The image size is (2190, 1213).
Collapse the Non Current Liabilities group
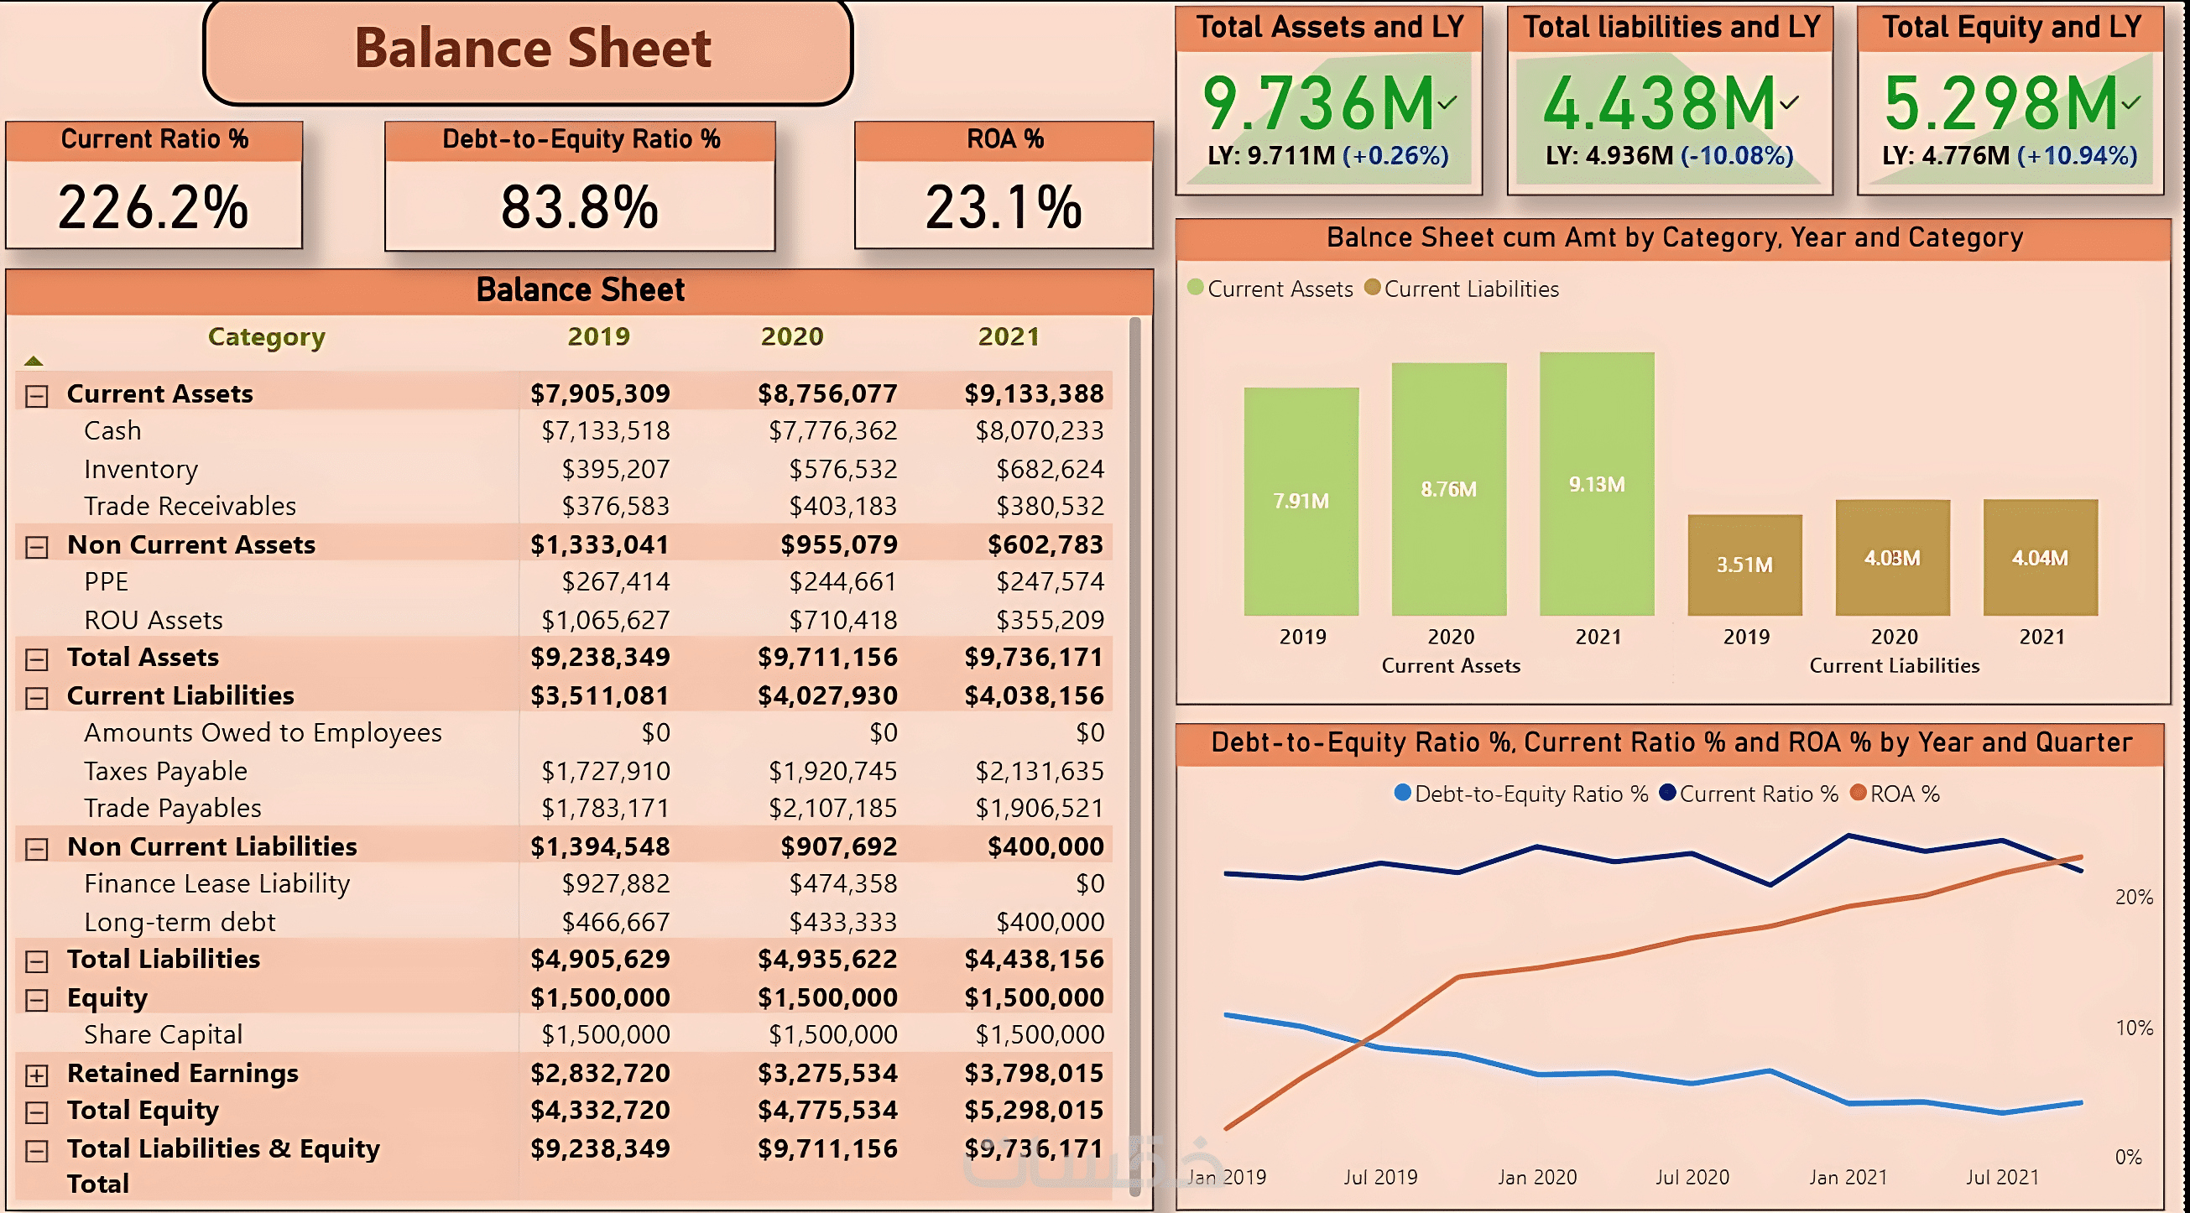pyautogui.click(x=36, y=848)
